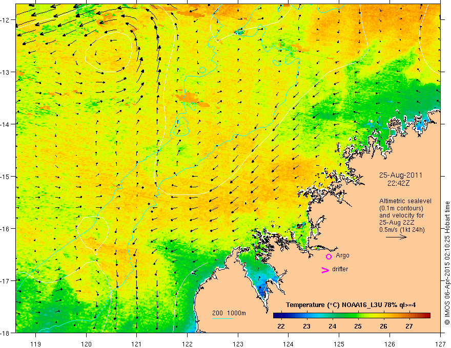
Task: Click the IMOS copyright timestamp text
Action: click(447, 263)
